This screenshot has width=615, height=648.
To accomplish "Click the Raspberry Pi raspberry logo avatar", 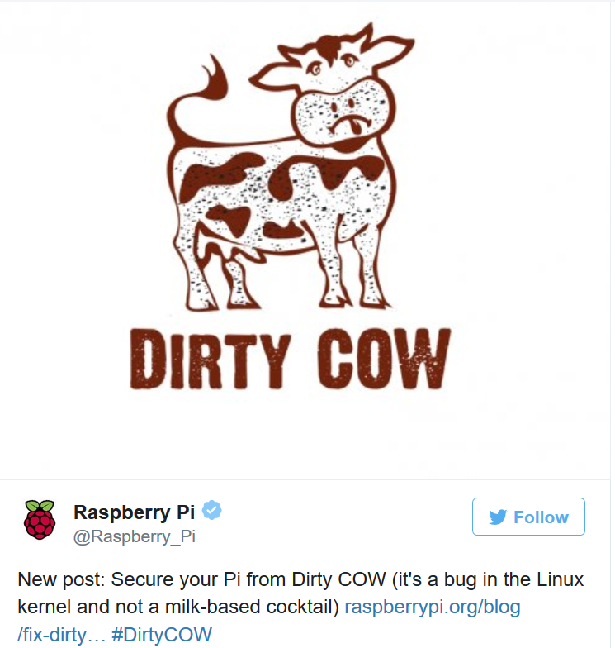I will pos(40,519).
